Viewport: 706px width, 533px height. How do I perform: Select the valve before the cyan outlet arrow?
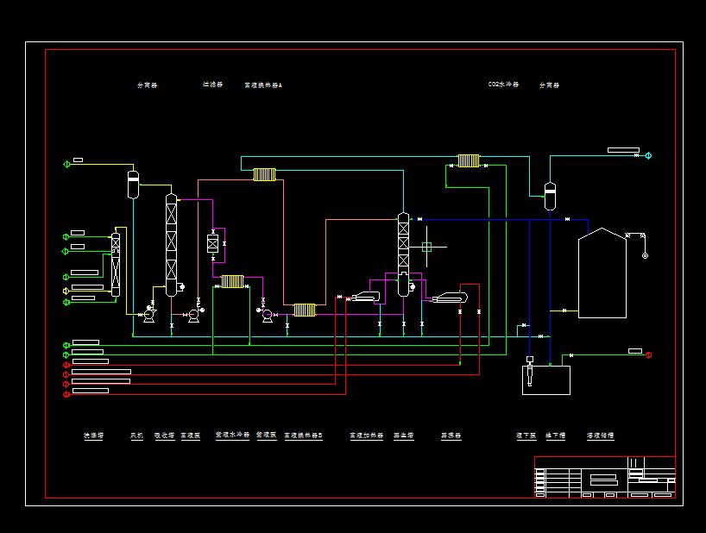point(636,155)
